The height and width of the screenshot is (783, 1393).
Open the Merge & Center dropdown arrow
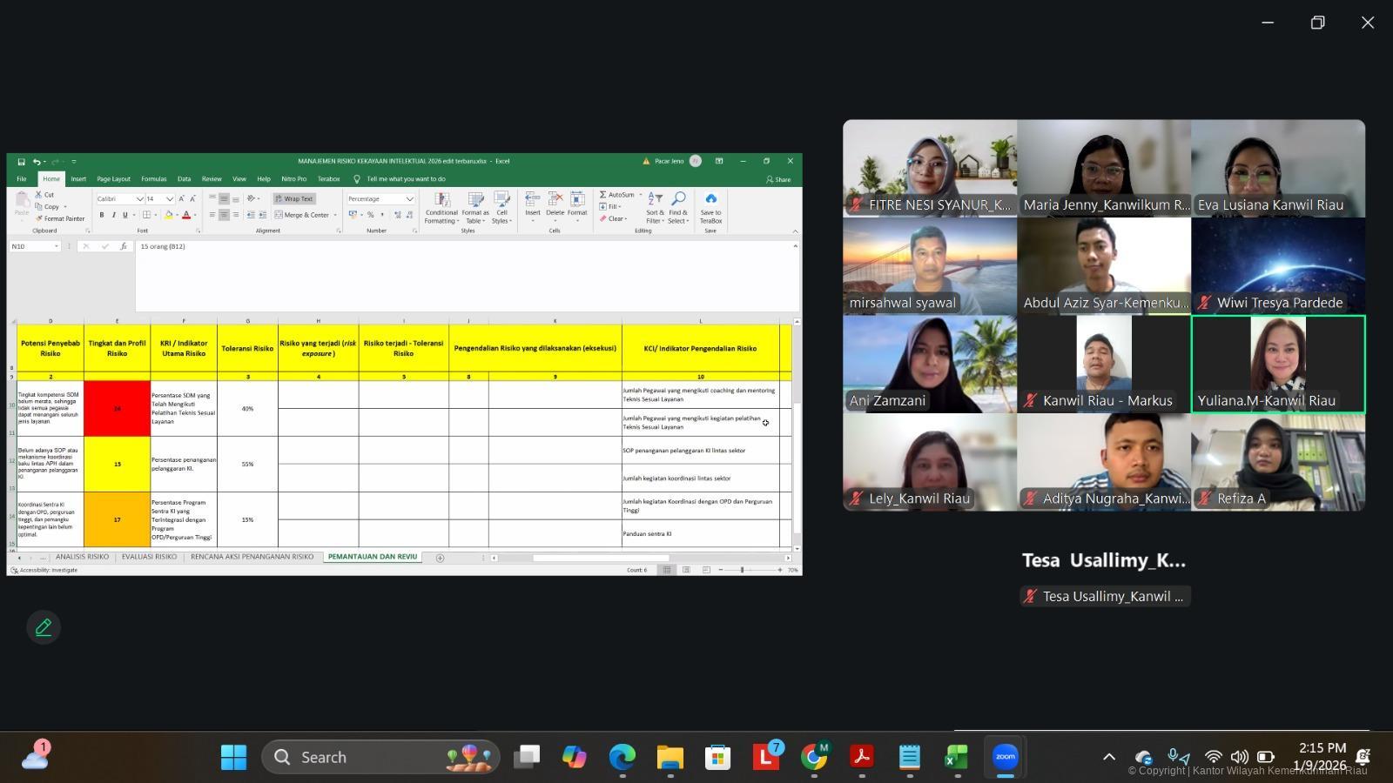[x=335, y=215]
